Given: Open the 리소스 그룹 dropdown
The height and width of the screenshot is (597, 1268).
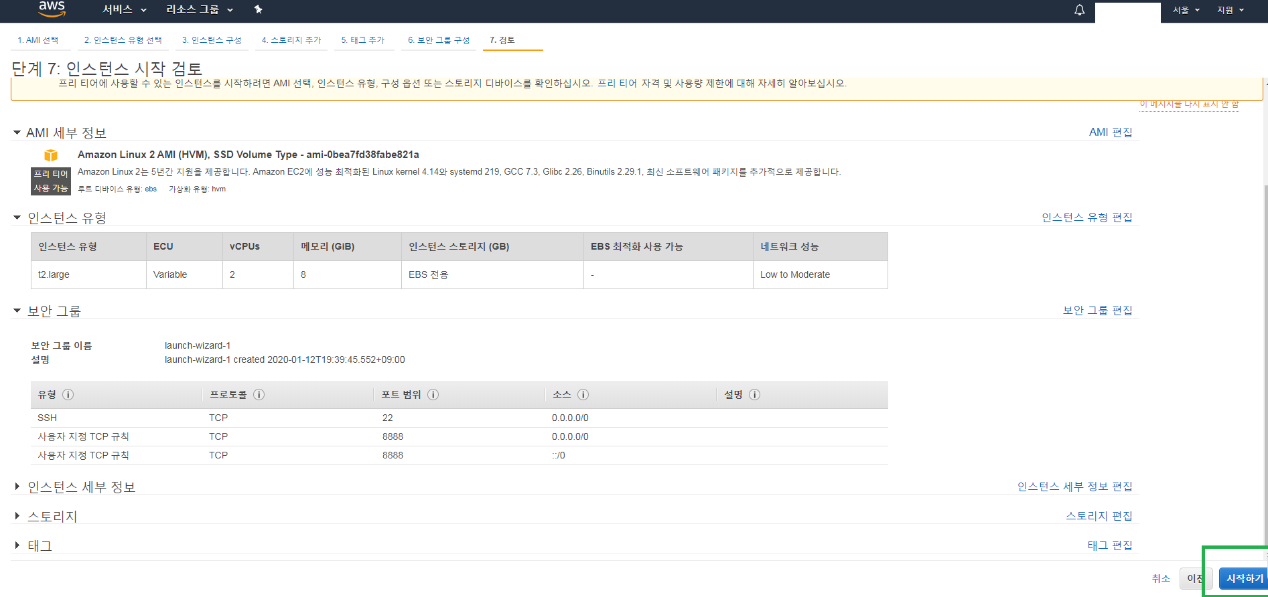Looking at the screenshot, I should (200, 9).
